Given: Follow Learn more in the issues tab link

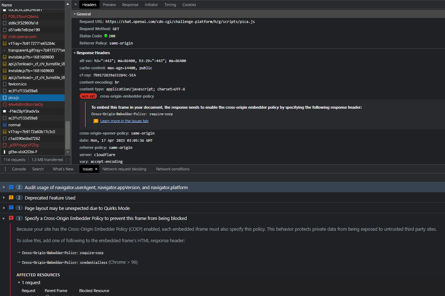Looking at the screenshot, I should coord(124,121).
